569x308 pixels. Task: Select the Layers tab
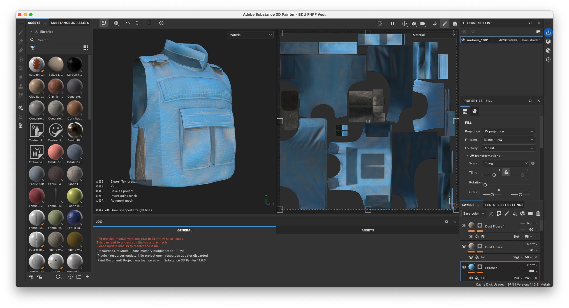468,205
